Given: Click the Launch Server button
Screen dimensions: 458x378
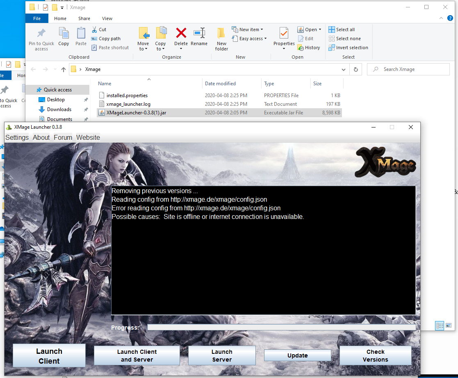Looking at the screenshot, I should click(222, 355).
